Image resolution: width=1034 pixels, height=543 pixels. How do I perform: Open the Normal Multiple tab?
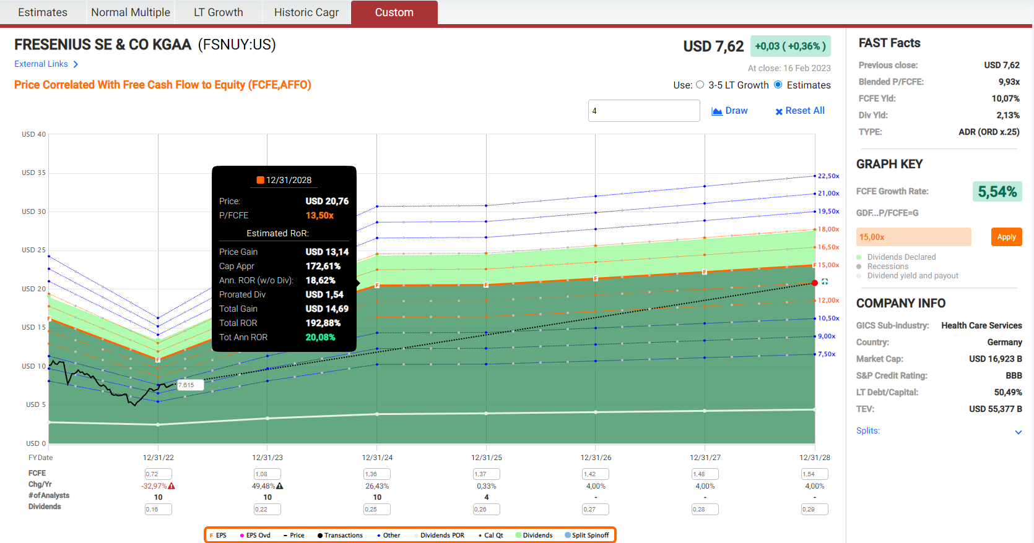tap(131, 12)
